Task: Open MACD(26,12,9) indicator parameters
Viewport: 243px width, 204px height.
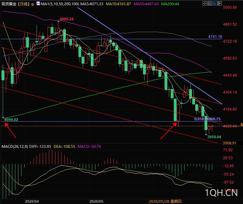Action: click(x=15, y=147)
